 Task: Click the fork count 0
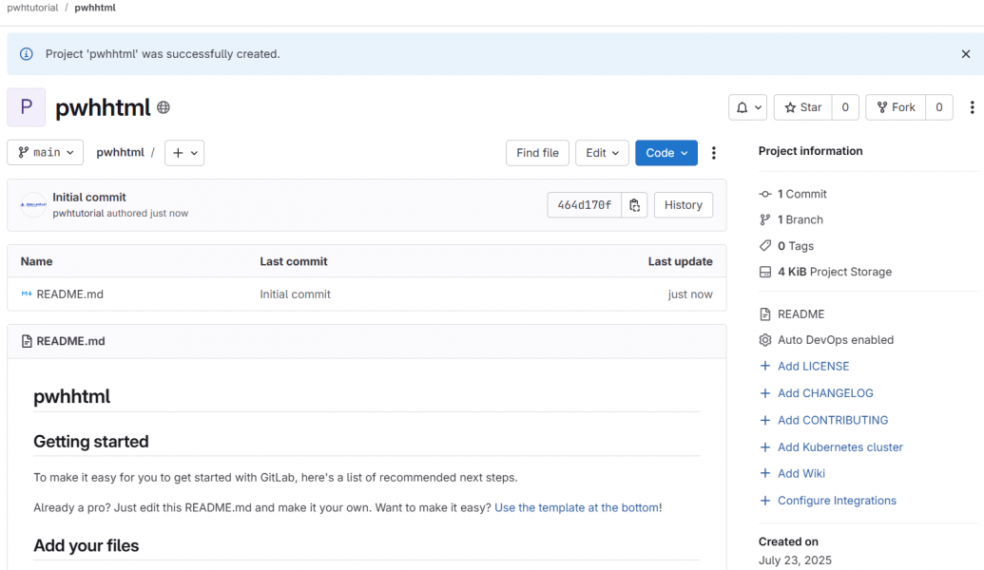point(938,107)
